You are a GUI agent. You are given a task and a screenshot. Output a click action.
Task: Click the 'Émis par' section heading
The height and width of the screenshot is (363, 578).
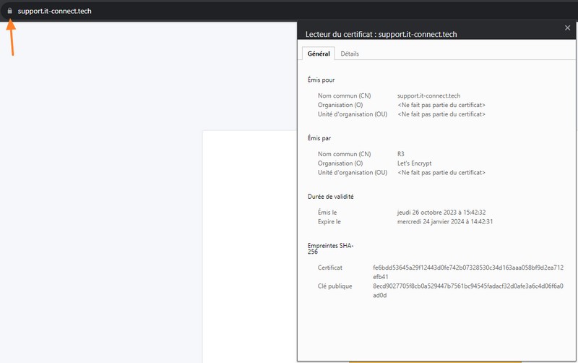(x=319, y=138)
